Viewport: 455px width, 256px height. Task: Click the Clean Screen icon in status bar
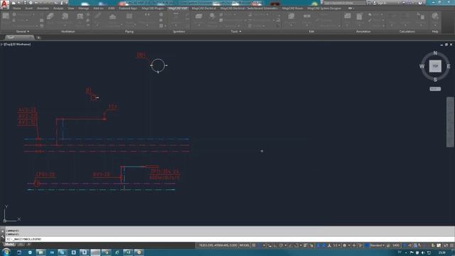(x=446, y=245)
